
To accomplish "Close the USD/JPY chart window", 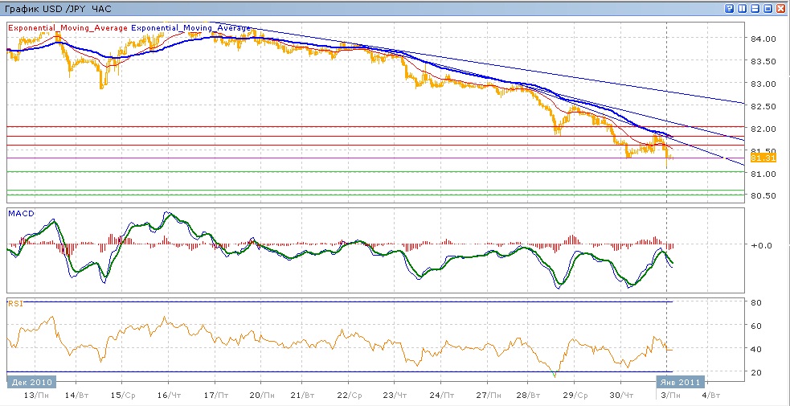I will [780, 8].
